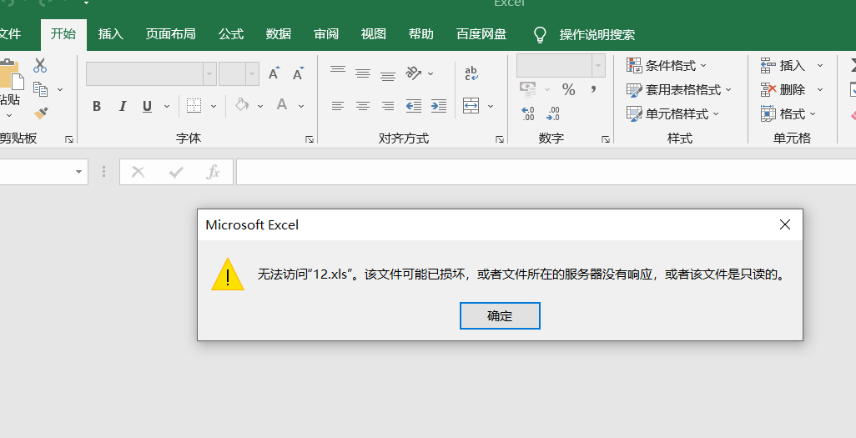Open 套用表格格式 table format menu
Screen dimensions: 856x438
pos(679,89)
